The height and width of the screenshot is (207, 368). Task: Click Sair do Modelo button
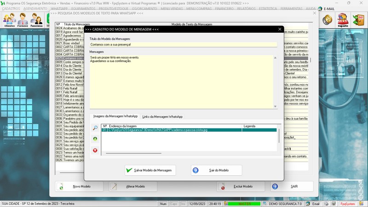point(216,170)
